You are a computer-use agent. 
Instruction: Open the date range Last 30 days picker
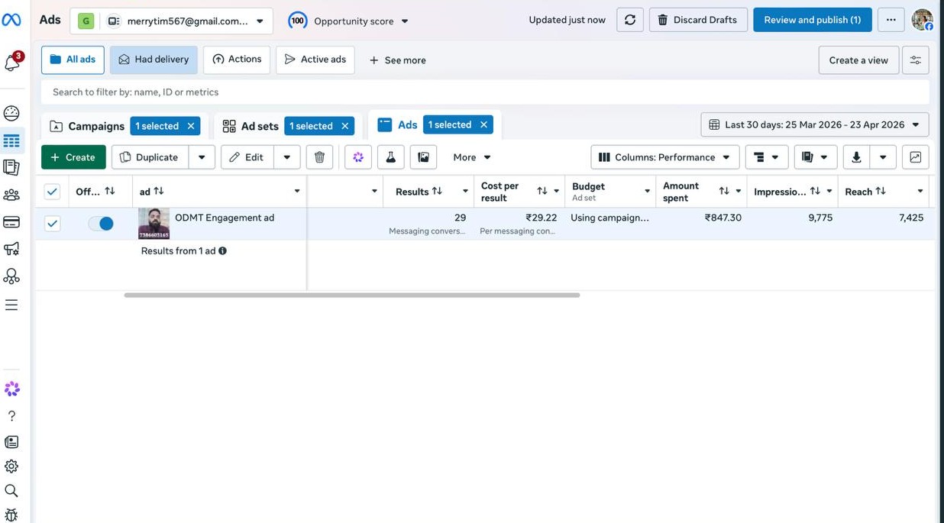click(815, 124)
